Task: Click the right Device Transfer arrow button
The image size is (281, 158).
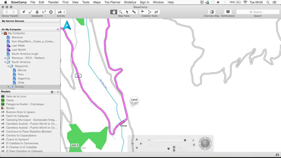Action: point(13,12)
